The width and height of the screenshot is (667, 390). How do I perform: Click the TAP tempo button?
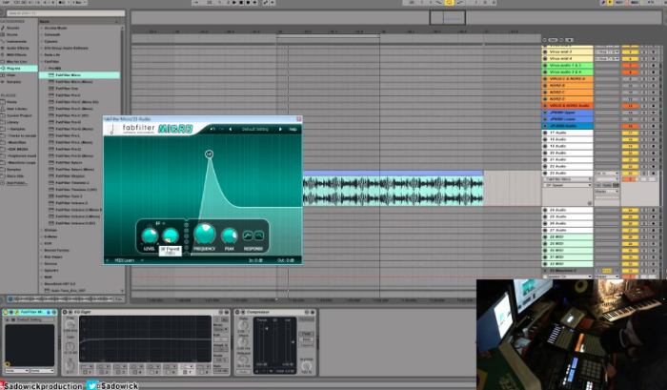pos(6,3)
